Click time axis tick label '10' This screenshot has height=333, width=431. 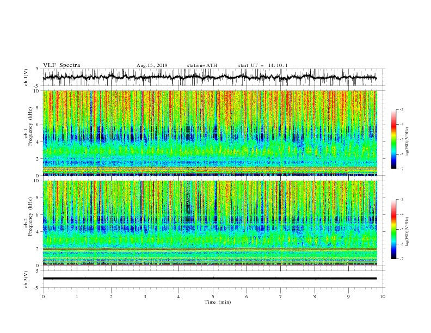(x=383, y=297)
